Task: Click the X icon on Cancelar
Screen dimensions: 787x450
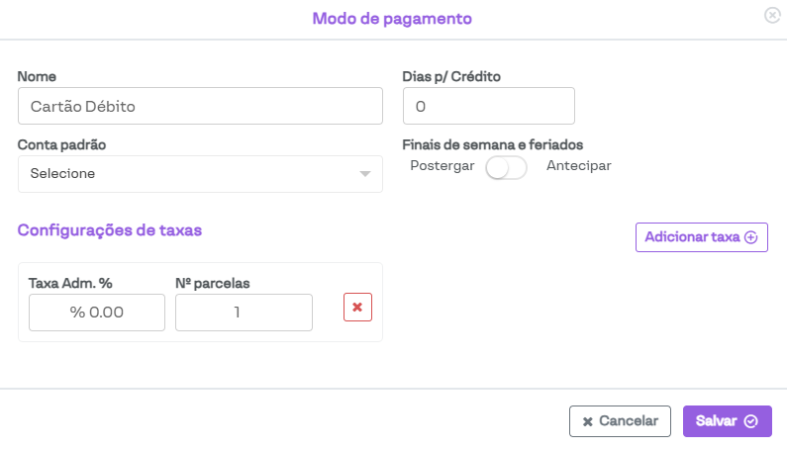Action: pos(588,421)
